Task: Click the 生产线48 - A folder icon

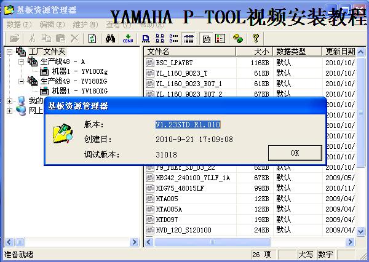Action: pyautogui.click(x=33, y=62)
